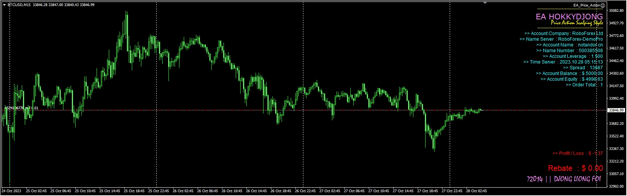Click the Price Action Scalping Style subtitle
The width and height of the screenshot is (627, 196).
click(577, 23)
